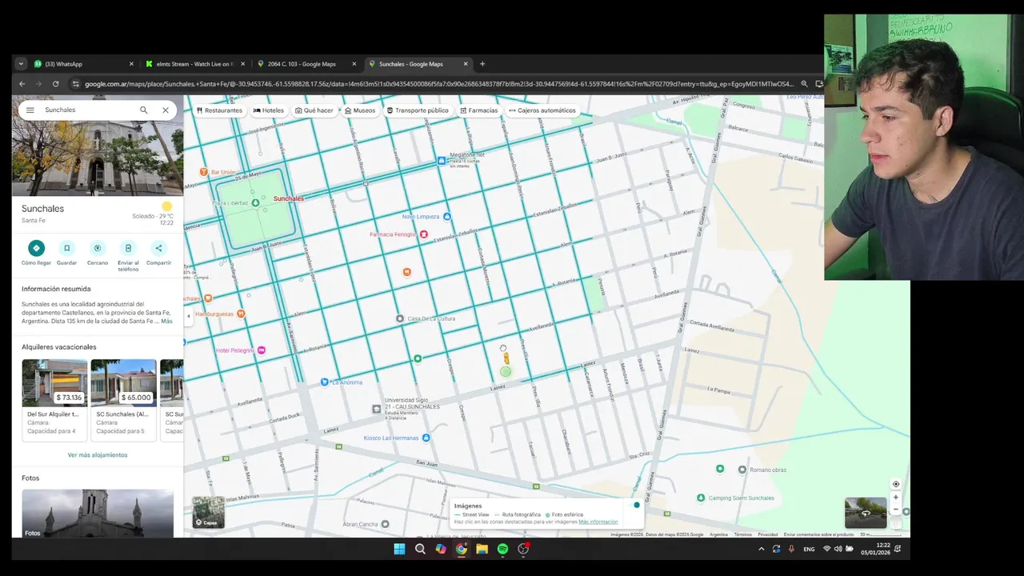Open Más información link in Imágenes card
Viewport: 1024px width, 576px height.
coord(598,522)
